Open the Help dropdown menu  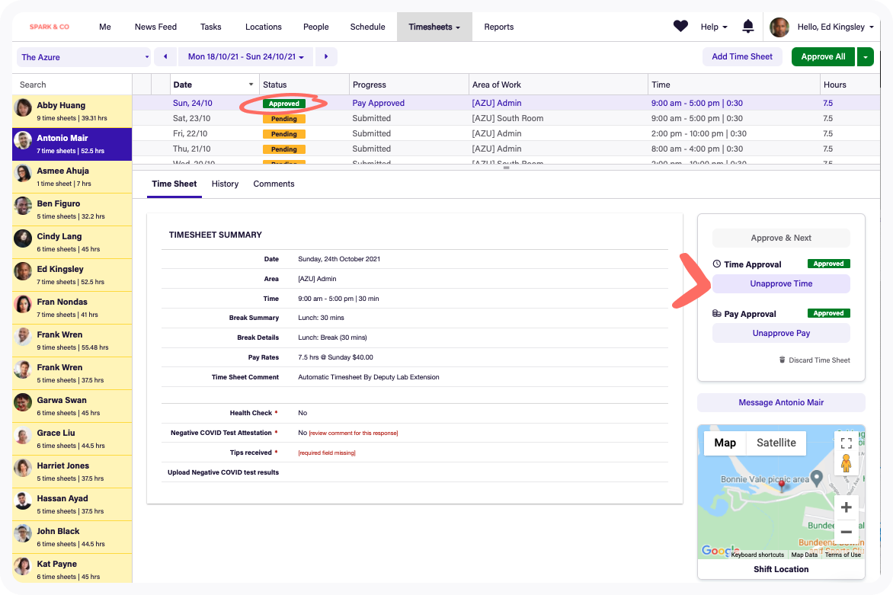(x=714, y=27)
